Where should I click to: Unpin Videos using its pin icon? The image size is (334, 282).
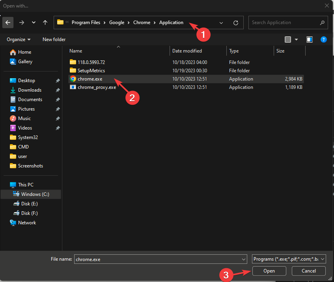[x=58, y=128]
